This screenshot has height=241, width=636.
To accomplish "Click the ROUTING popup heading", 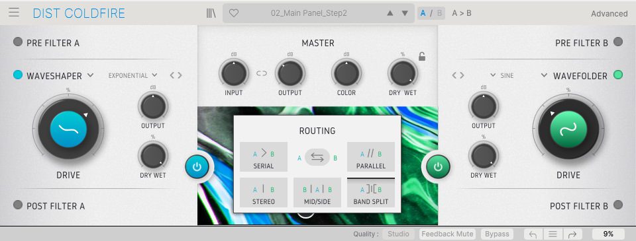I will click(317, 131).
